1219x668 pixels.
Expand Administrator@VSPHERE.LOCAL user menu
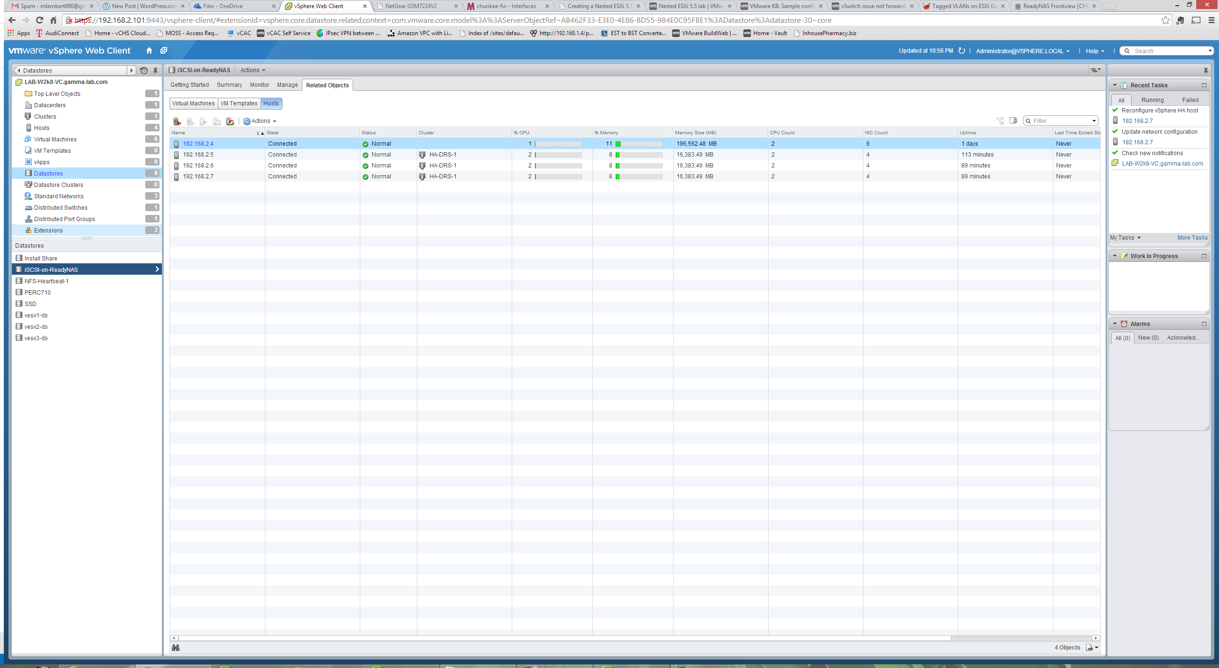point(1022,51)
